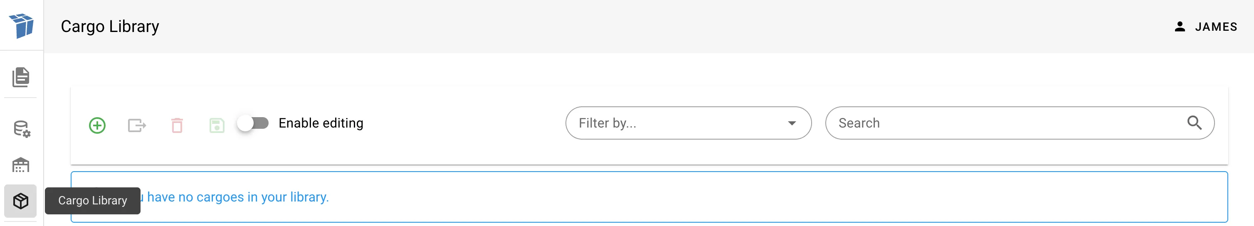The width and height of the screenshot is (1254, 226).
Task: Click the red trash delete icon
Action: pyautogui.click(x=177, y=125)
